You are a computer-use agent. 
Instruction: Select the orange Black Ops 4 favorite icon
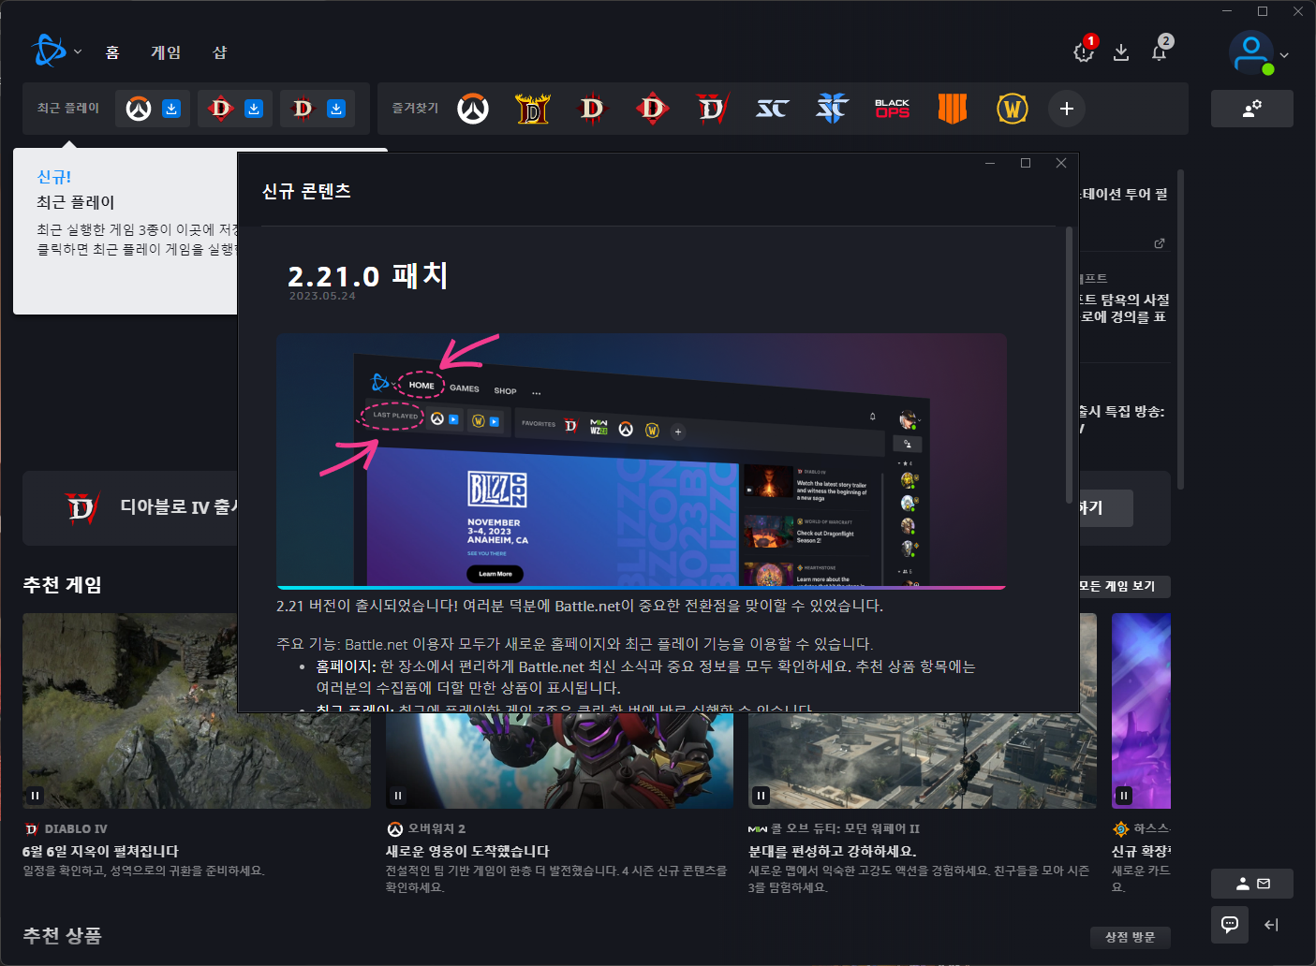(x=953, y=109)
